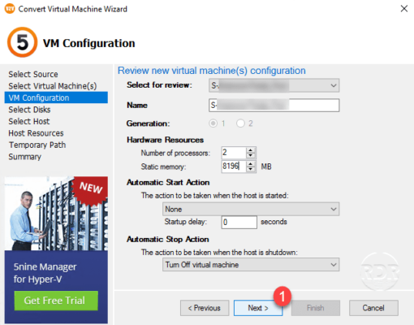Click the 5nine Manager for Hyper-V ad image
This screenshot has height=325, width=414.
point(56,214)
